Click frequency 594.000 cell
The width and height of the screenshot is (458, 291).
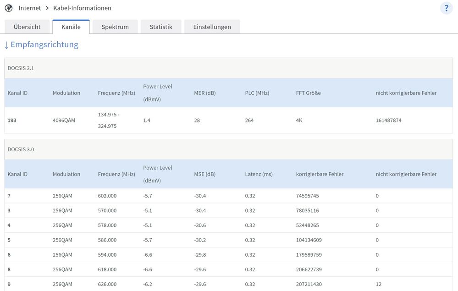pos(107,255)
